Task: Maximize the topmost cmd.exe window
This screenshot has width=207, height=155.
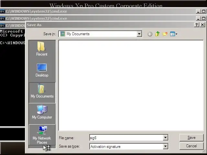Action: (203, 11)
